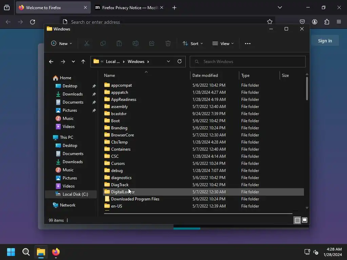Screen dimensions: 347x260
Task: Switch to large thumbnails view icon in status bar
Action: point(305,220)
